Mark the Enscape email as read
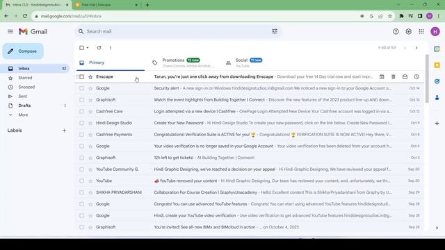Image resolution: width=445 pixels, height=250 pixels. coord(405,77)
